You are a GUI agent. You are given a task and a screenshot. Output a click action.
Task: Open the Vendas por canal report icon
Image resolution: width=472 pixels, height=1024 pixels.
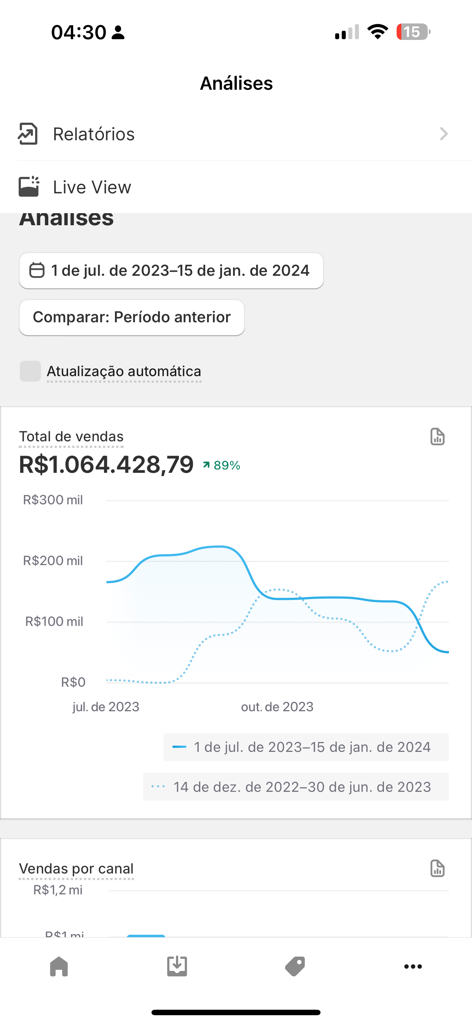tap(437, 868)
